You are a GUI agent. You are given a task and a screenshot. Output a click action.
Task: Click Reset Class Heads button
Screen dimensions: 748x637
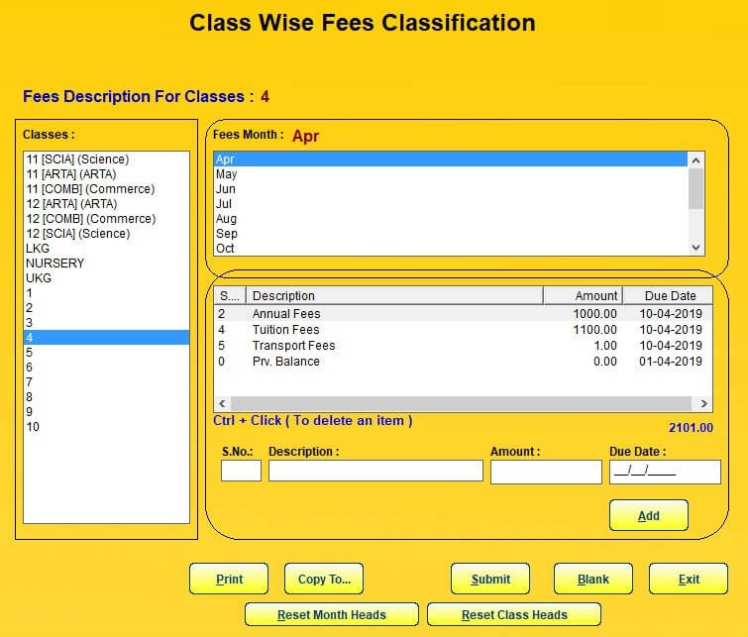click(514, 614)
